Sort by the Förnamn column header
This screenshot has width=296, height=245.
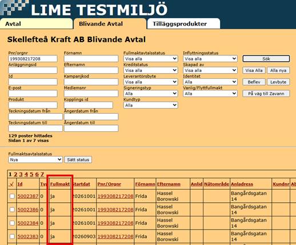145,184
